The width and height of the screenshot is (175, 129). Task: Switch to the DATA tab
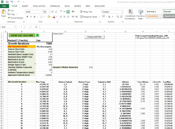(x=67, y=6)
